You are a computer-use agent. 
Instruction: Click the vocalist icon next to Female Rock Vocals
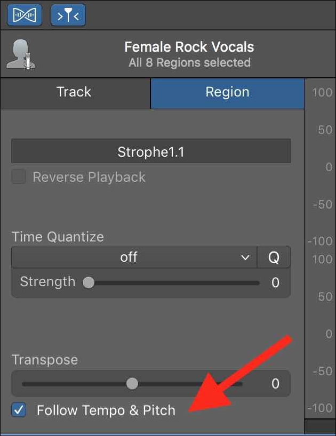click(21, 53)
